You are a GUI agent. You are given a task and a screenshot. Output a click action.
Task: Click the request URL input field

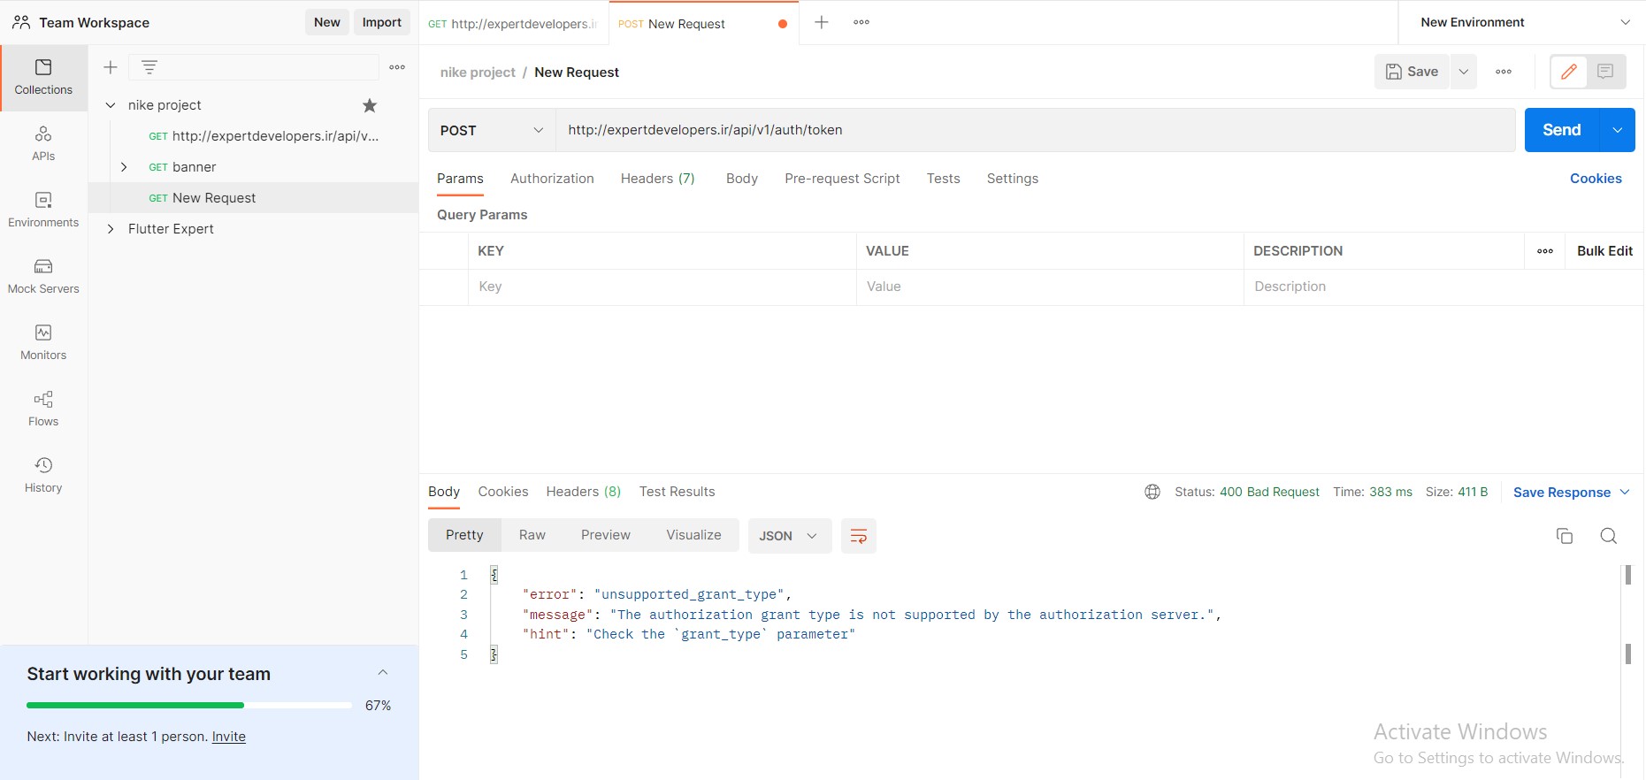pyautogui.click(x=1035, y=130)
